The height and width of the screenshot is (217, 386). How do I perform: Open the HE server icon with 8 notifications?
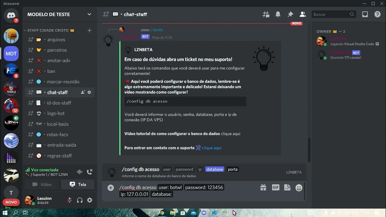point(11,71)
